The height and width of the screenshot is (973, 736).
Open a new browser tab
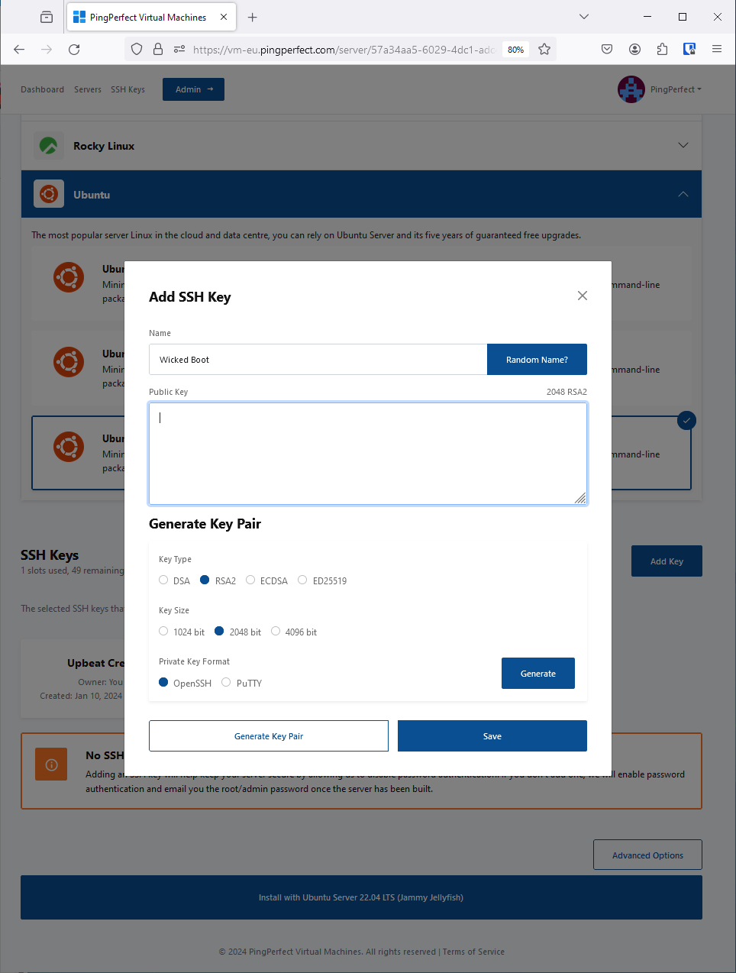click(x=253, y=17)
